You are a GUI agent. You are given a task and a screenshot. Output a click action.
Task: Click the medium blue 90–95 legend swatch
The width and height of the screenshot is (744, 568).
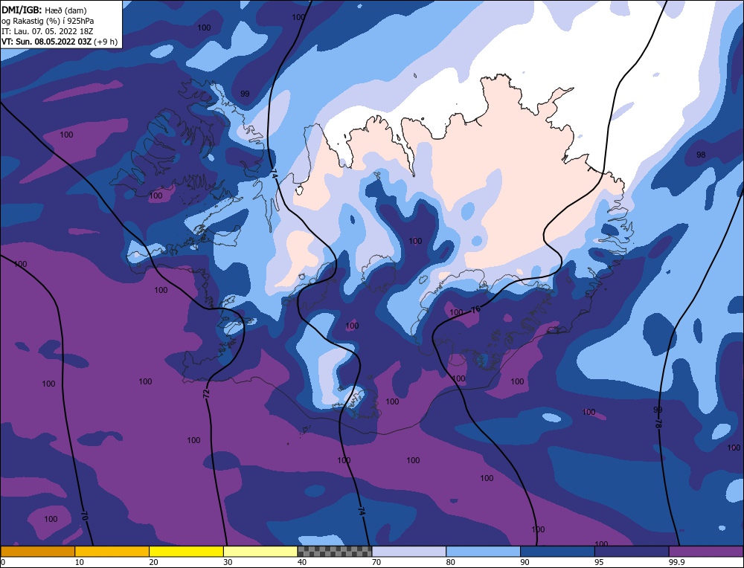tap(557, 552)
